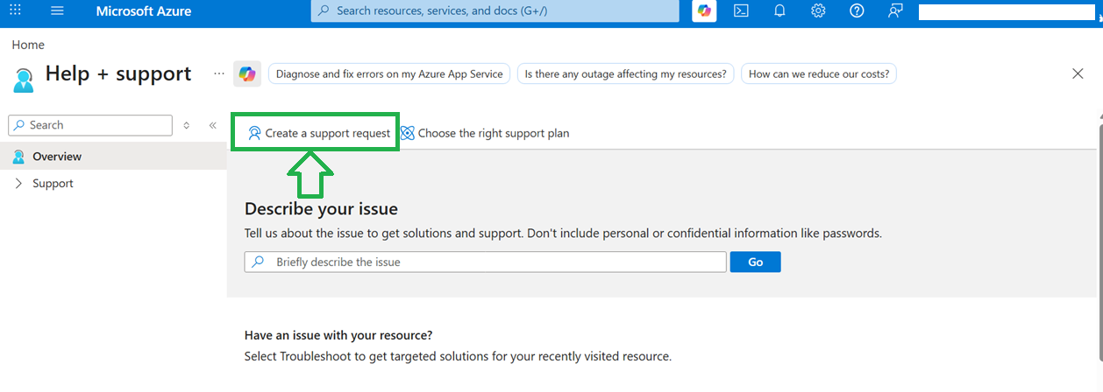Click the global search box
The image size is (1103, 392).
pyautogui.click(x=495, y=11)
